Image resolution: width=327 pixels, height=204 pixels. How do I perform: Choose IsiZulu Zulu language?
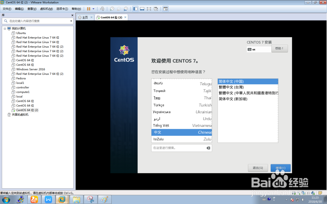pyautogui.click(x=181, y=139)
